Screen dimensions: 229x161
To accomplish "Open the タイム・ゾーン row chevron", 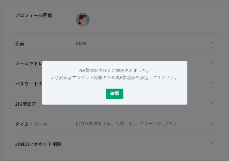I will 211,123.
